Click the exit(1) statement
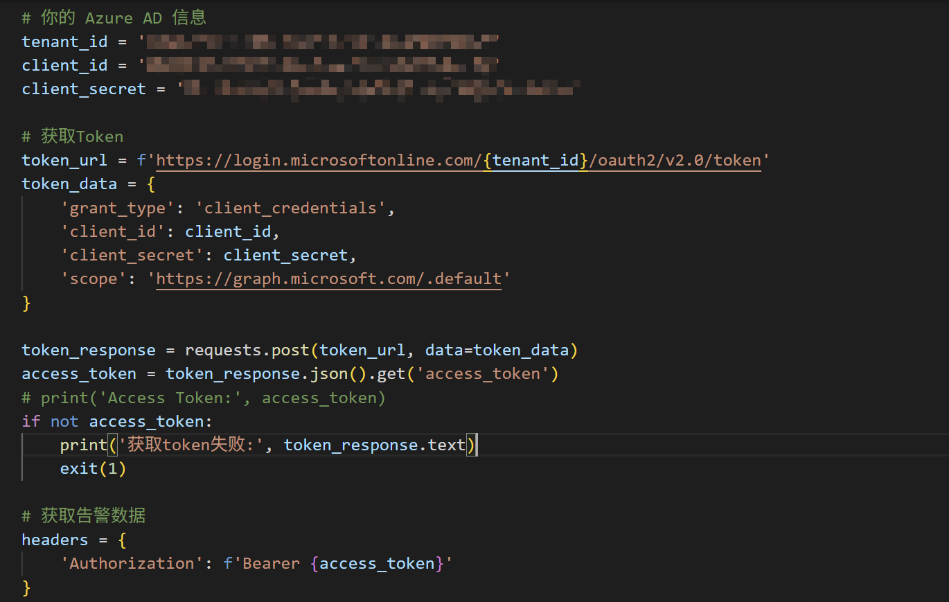 pyautogui.click(x=93, y=469)
